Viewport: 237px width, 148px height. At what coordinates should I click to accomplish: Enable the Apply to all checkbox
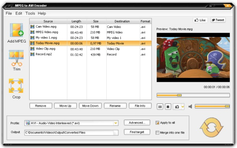pos(157,123)
